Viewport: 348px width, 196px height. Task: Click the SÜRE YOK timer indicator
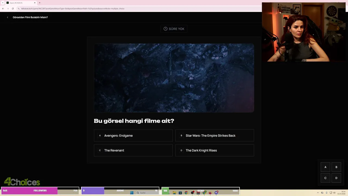[174, 29]
